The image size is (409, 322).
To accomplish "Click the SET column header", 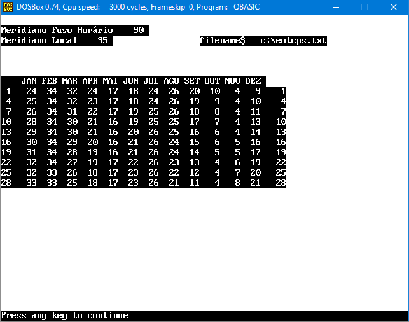I will tap(191, 81).
